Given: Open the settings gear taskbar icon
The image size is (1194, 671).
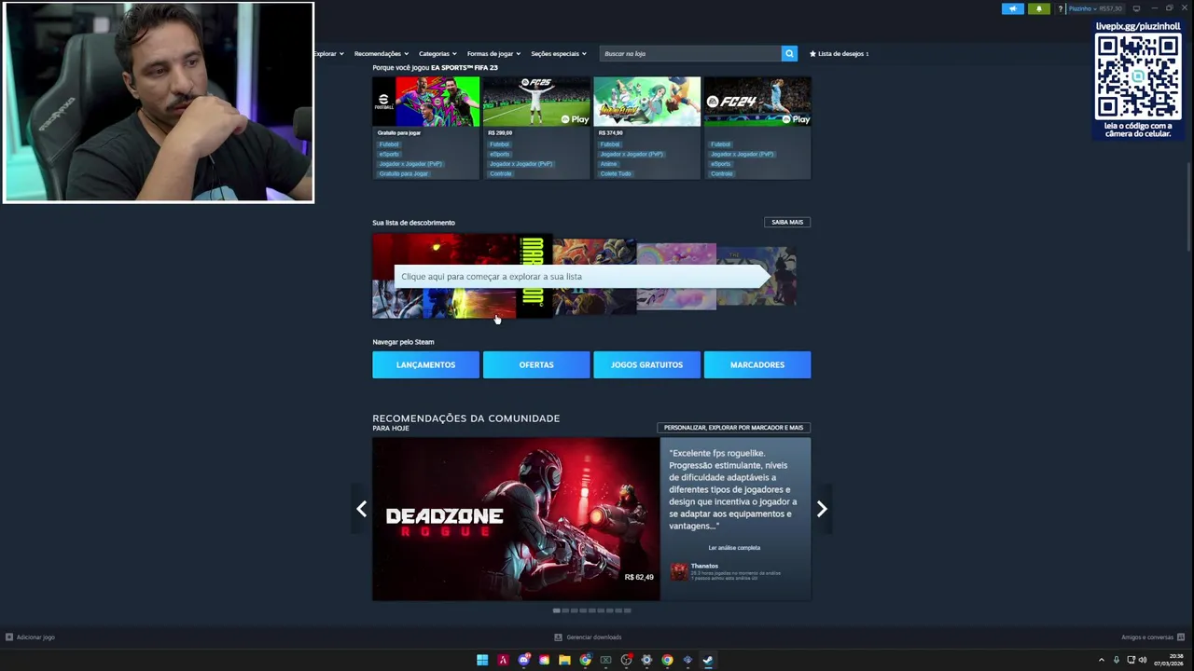Looking at the screenshot, I should [646, 660].
